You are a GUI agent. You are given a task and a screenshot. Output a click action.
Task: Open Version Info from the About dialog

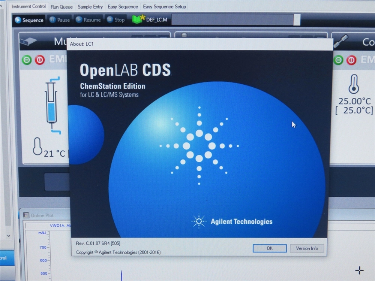point(307,248)
